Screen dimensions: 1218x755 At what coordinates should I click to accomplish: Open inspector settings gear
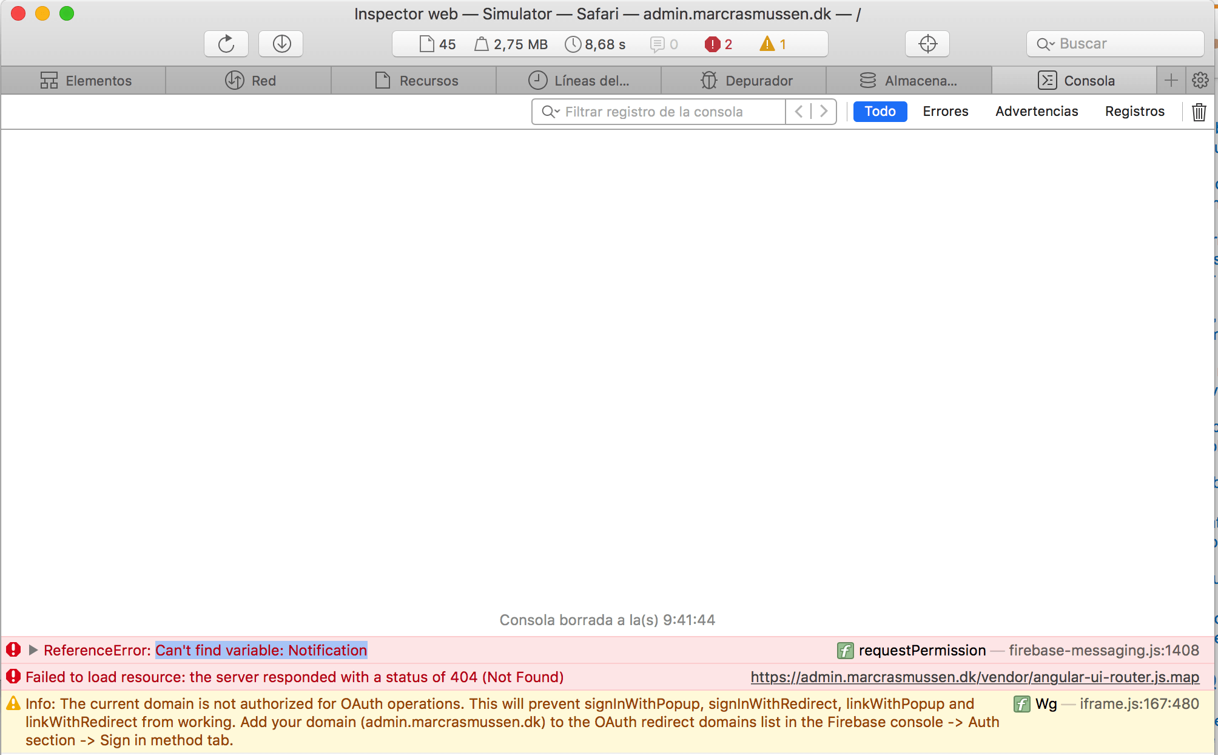point(1200,80)
